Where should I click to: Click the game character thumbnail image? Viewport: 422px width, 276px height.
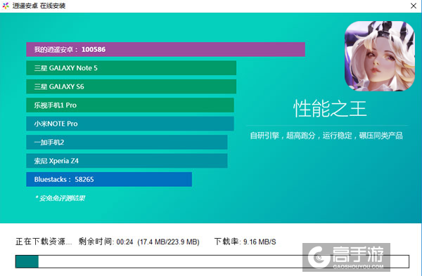(x=380, y=56)
